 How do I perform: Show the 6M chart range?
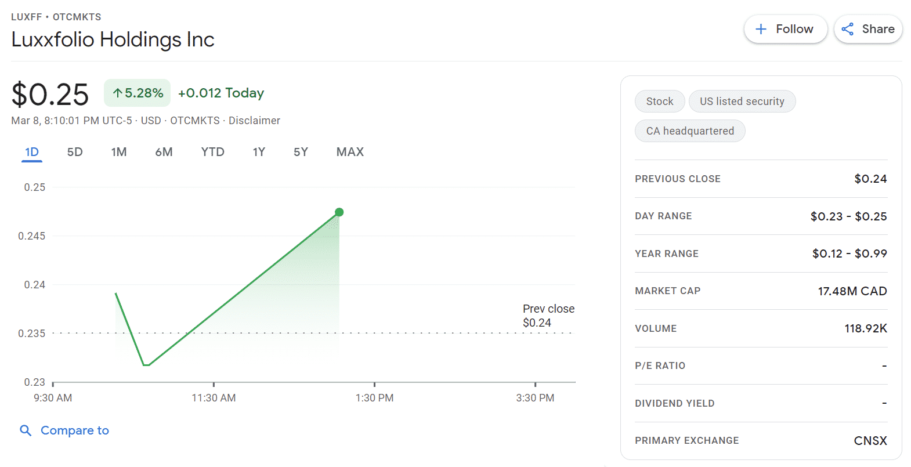point(164,152)
